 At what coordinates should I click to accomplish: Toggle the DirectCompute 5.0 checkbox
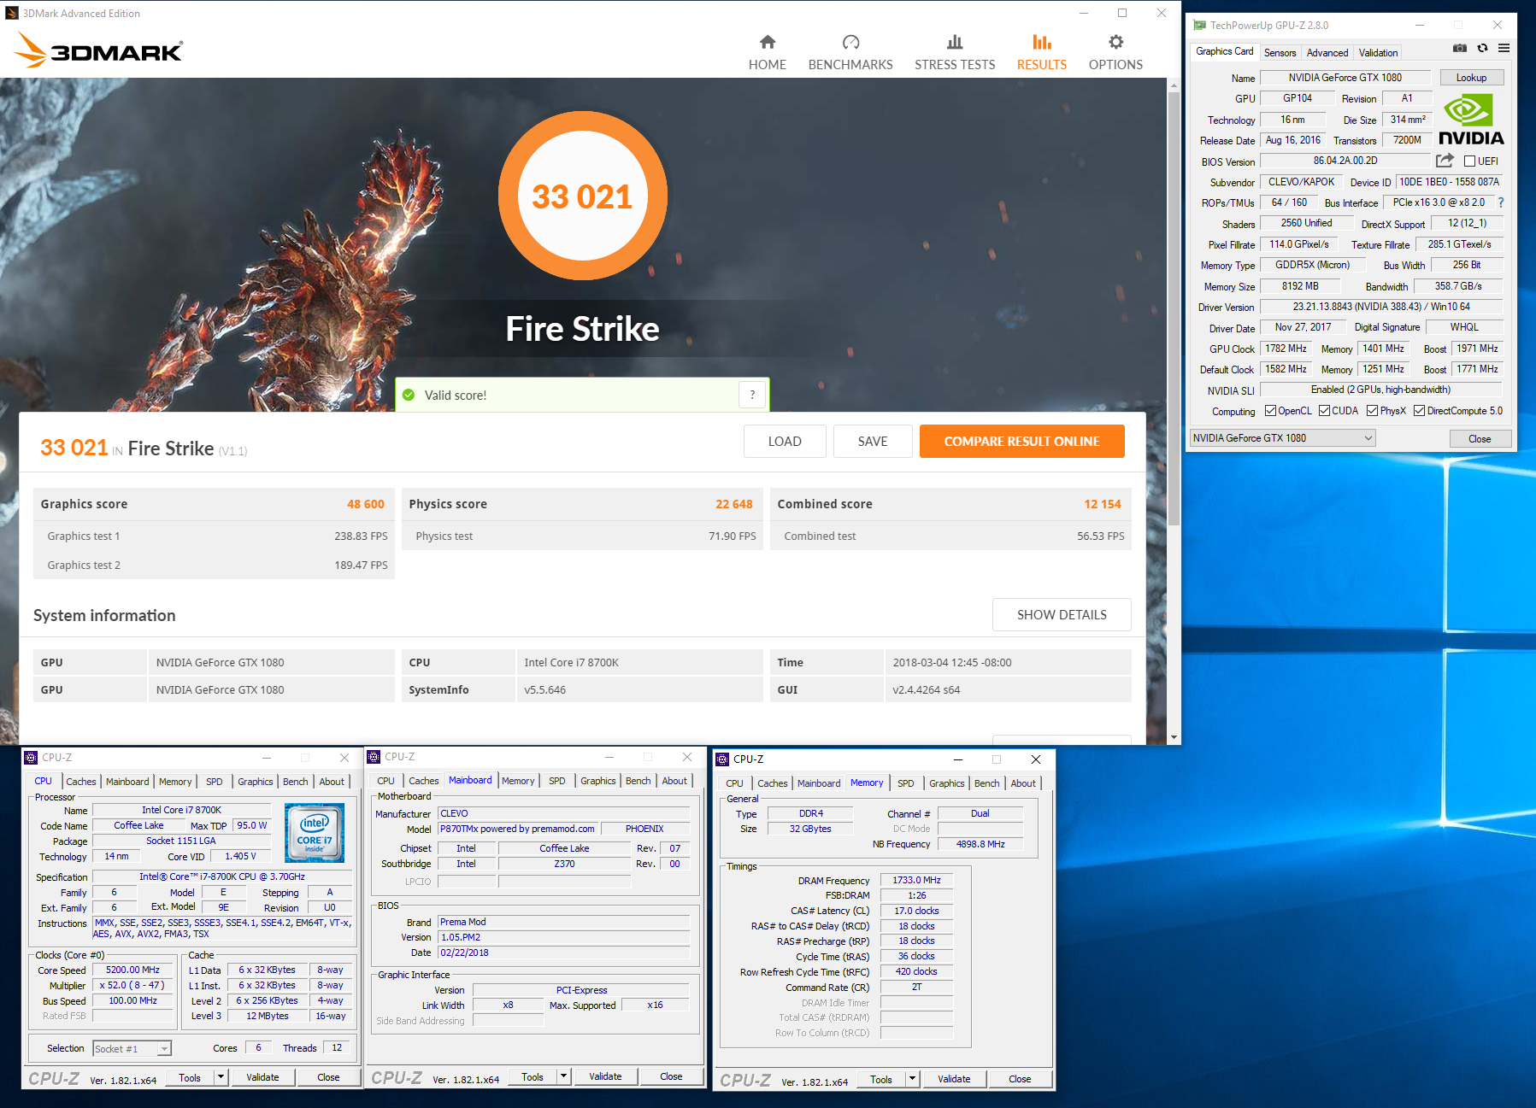1419,411
